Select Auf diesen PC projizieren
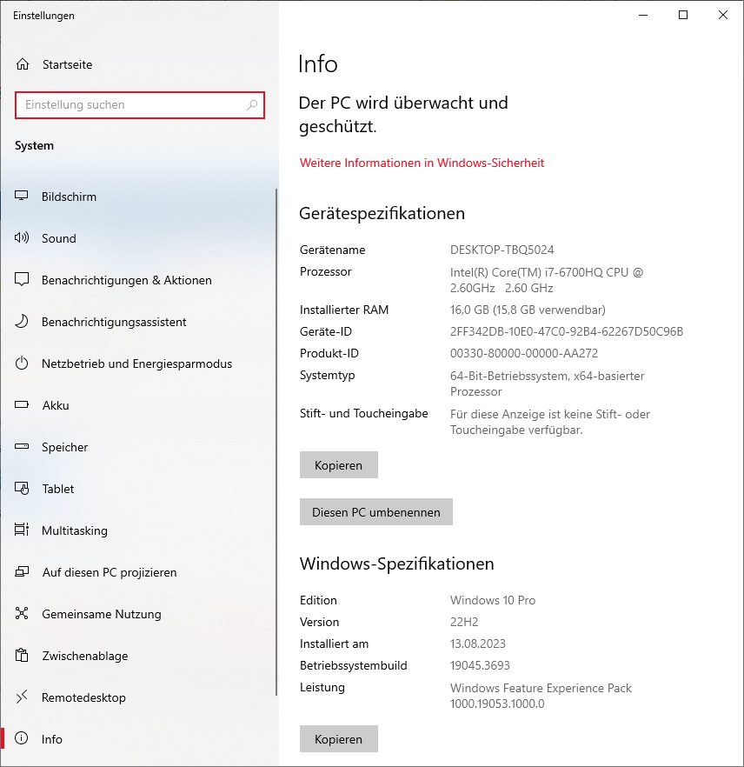This screenshot has height=767, width=744. point(139,572)
